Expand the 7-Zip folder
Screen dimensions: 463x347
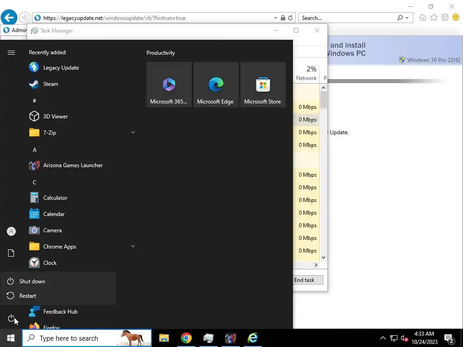[133, 132]
